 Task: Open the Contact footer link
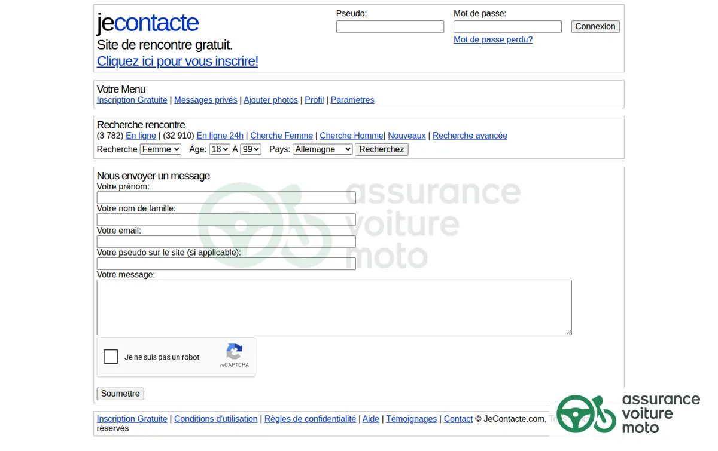[x=458, y=419]
